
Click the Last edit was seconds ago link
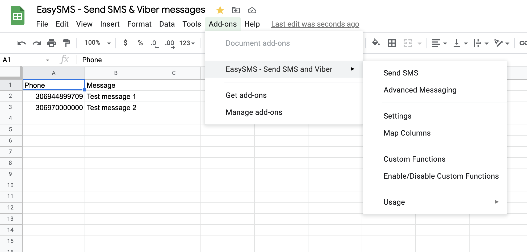(315, 24)
